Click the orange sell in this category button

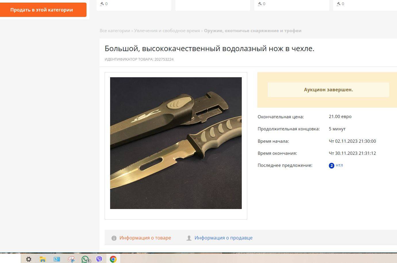[x=43, y=10]
